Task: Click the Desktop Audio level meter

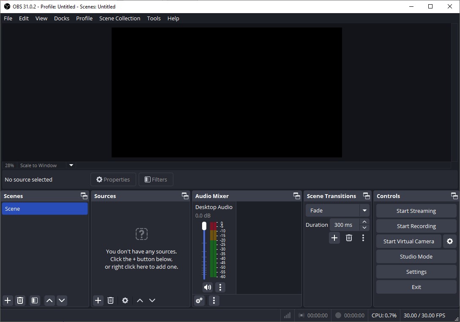Action: [213, 250]
